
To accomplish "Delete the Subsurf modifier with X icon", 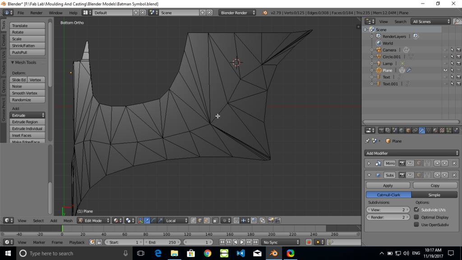I will tap(454, 175).
